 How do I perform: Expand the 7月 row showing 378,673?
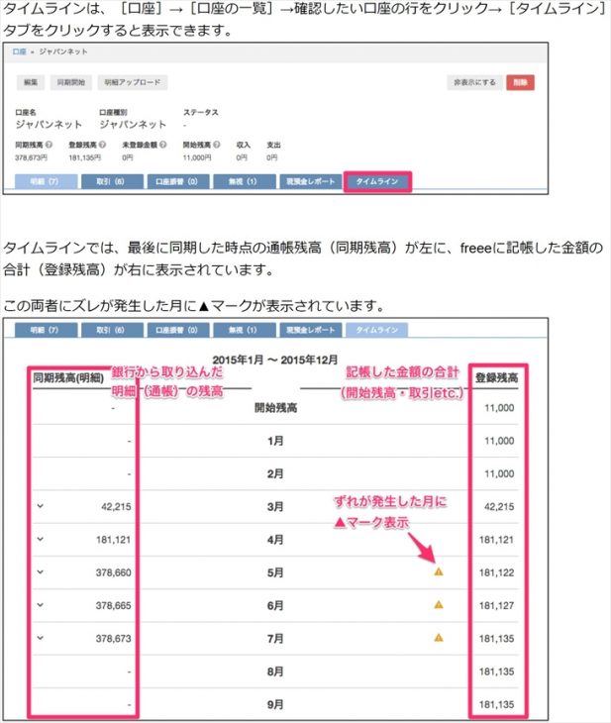[41, 638]
